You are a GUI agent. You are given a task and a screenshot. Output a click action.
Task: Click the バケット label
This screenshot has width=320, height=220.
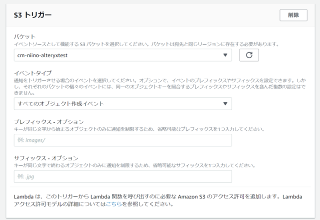(24, 37)
